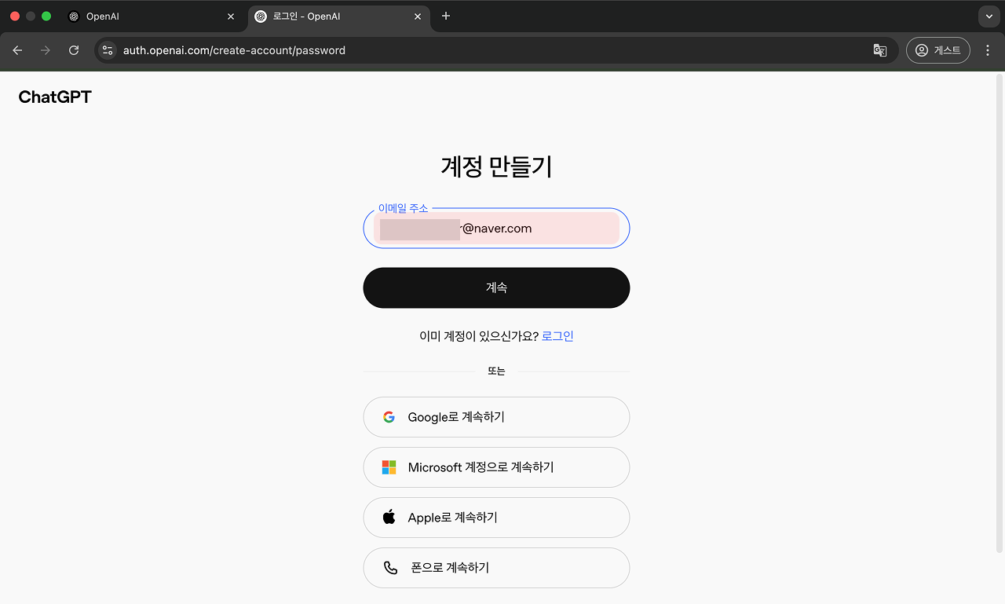This screenshot has width=1005, height=604.
Task: Select the 로그인 - OpenAI tab
Action: (339, 16)
